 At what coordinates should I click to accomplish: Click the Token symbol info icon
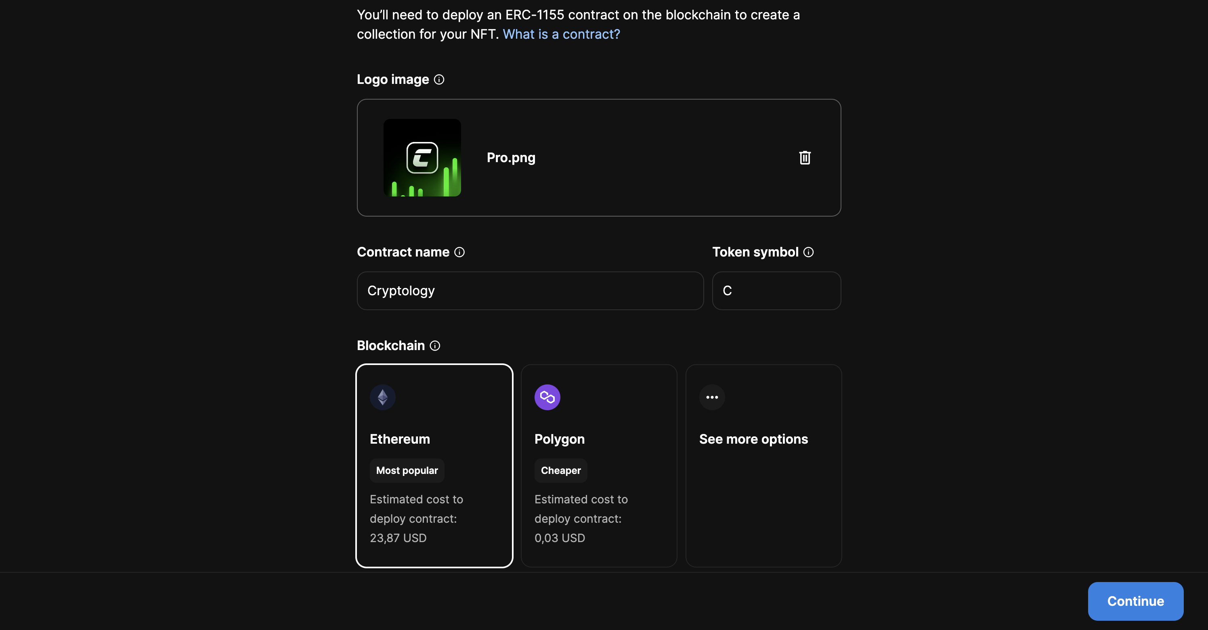point(810,252)
